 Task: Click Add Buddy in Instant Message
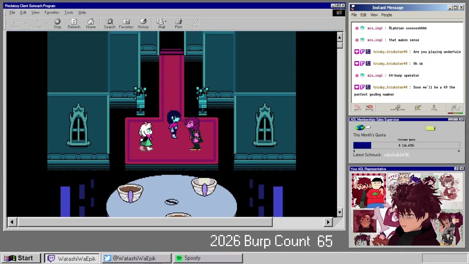pyautogui.click(x=398, y=108)
